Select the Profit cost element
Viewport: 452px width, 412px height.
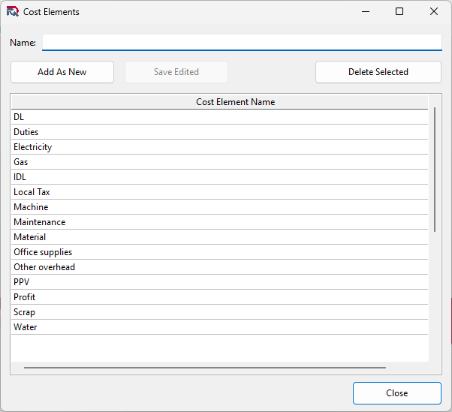(x=220, y=297)
